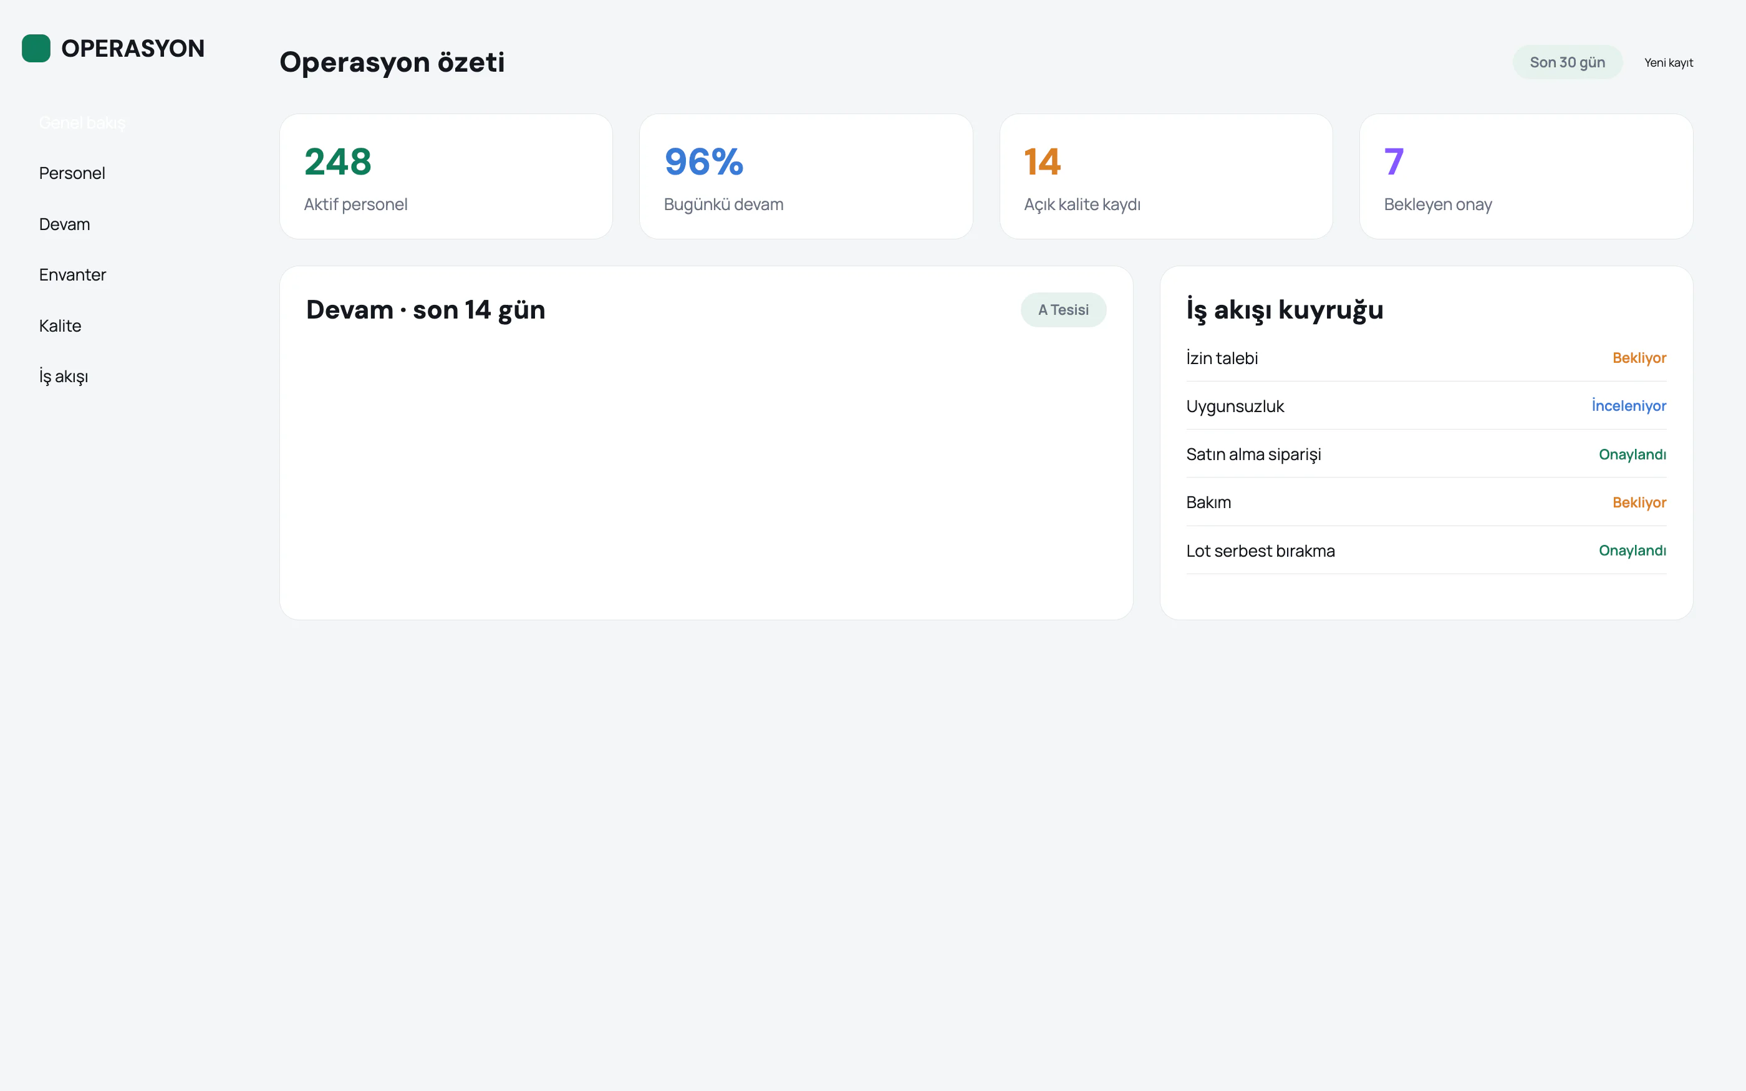Open the Satın alma siparişi entry
The image size is (1746, 1091).
(x=1425, y=454)
